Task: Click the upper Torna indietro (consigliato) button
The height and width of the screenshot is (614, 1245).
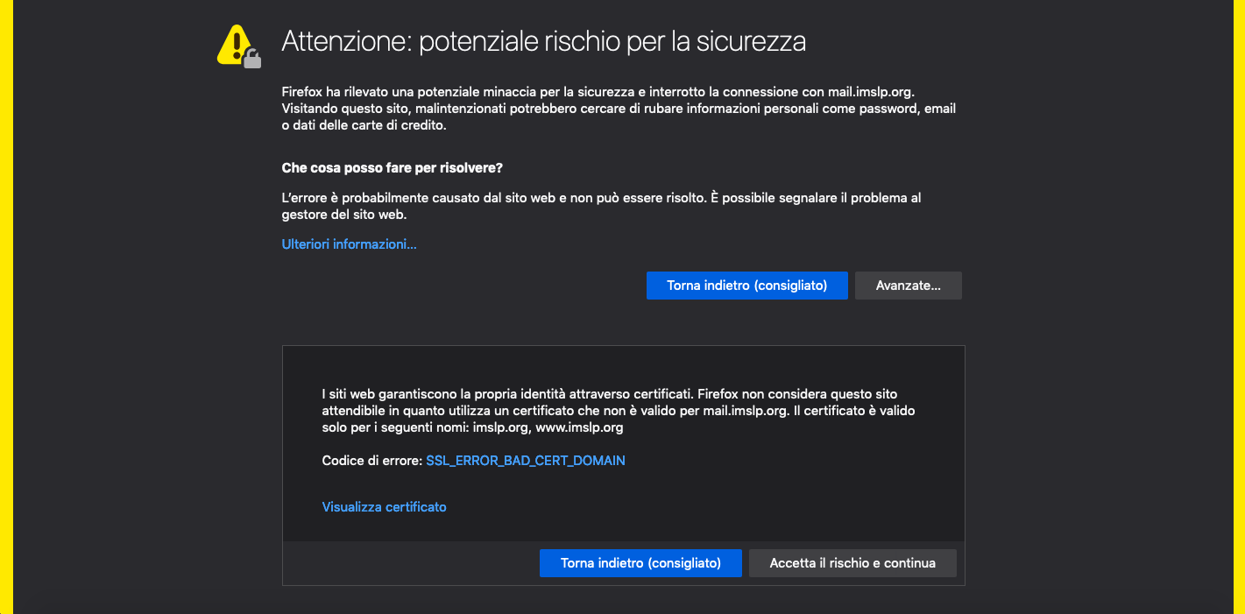Action: click(x=747, y=286)
